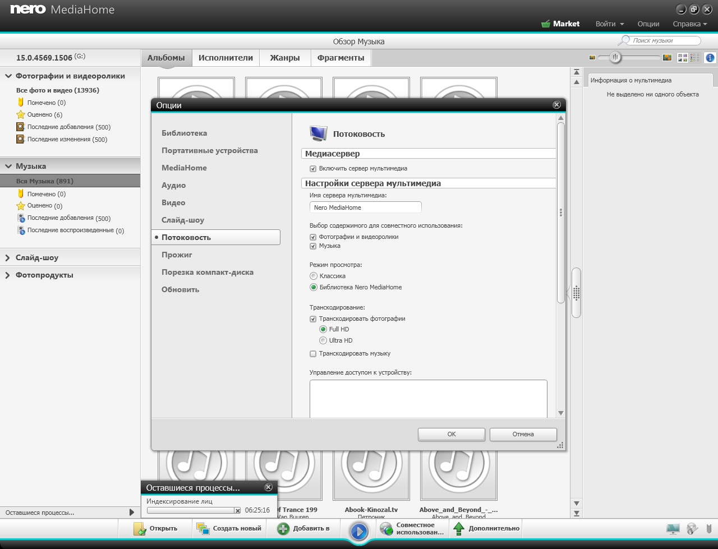Image resolution: width=718 pixels, height=549 pixels.
Task: Click the album list vertical scrollbar handle
Action: click(x=576, y=293)
